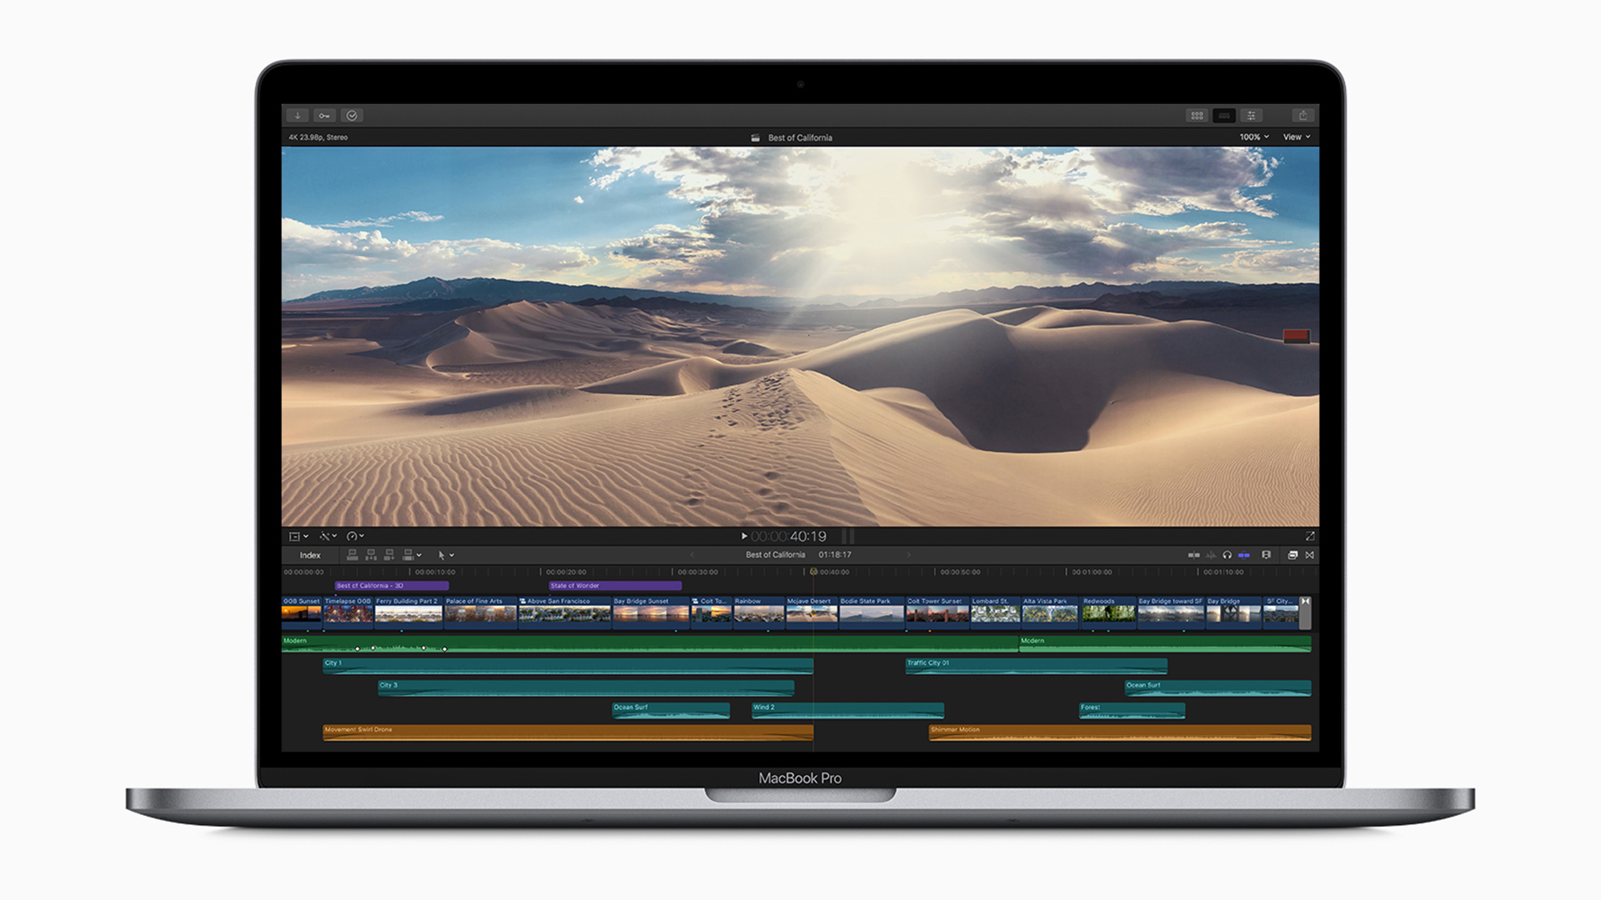Click the Best of California - 3D title clip

[x=391, y=586]
